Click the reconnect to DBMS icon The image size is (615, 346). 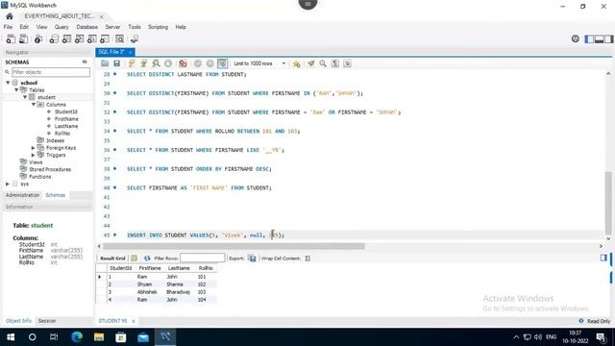coord(135,38)
